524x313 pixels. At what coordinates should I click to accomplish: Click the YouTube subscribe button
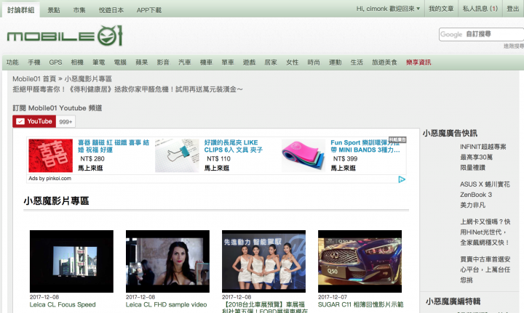[x=34, y=121]
